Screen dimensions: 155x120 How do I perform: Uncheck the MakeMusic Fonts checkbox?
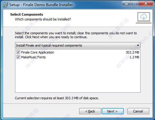click(18, 57)
